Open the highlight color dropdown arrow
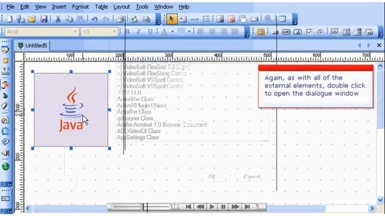 (189, 32)
